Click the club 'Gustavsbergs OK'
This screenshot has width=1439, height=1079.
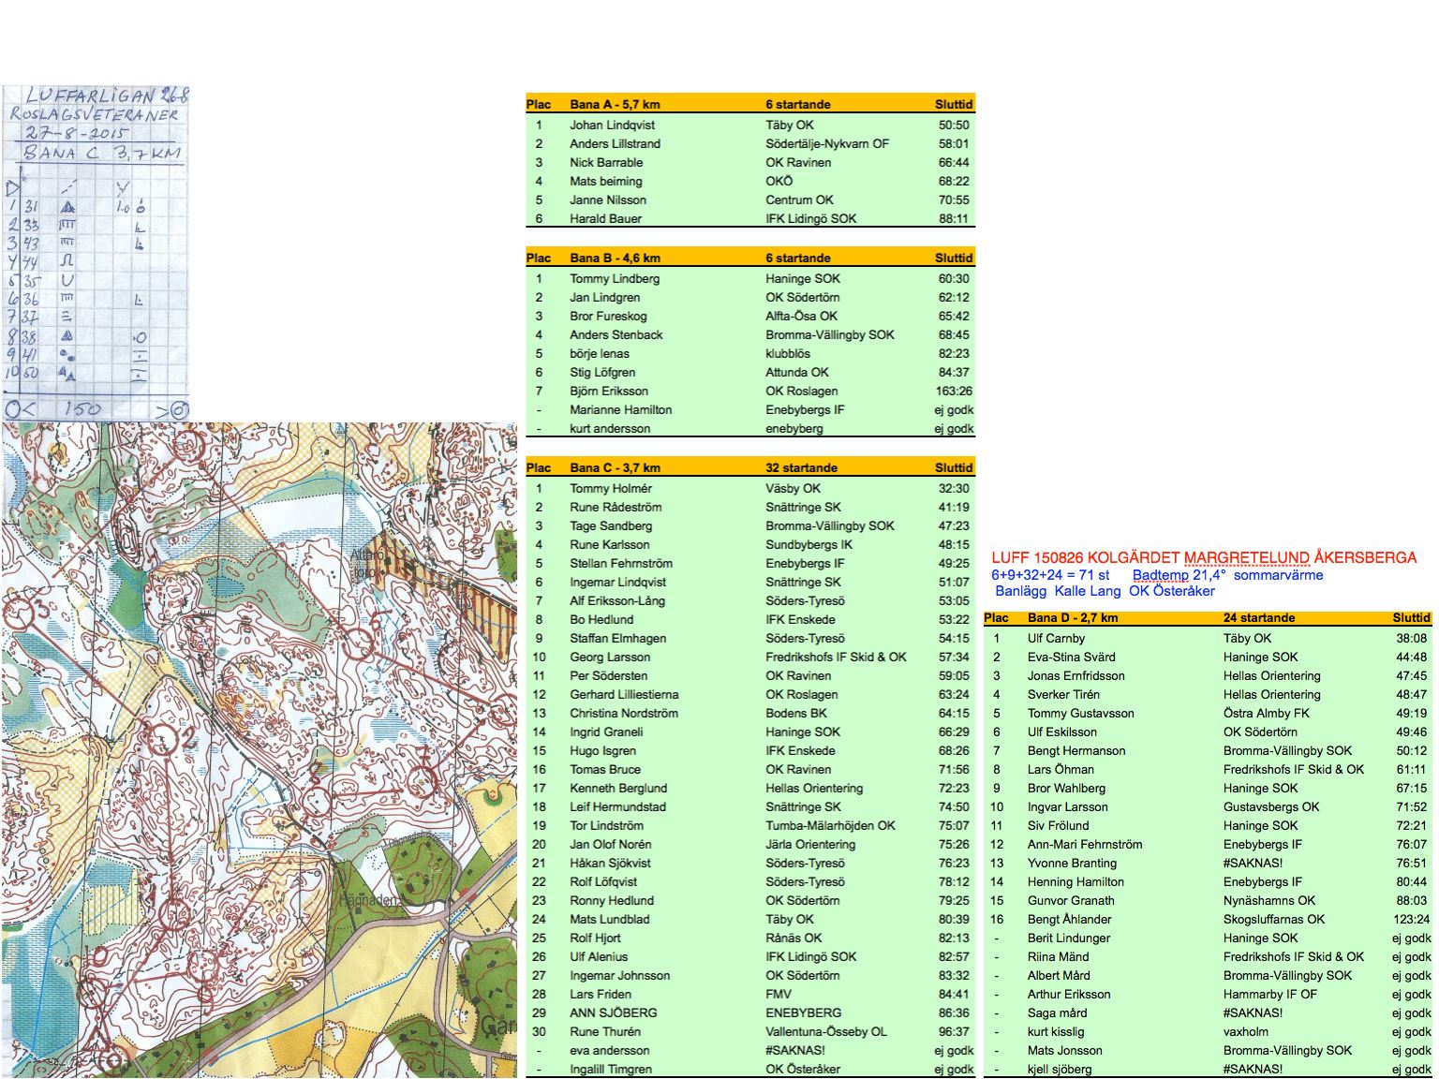[1270, 806]
